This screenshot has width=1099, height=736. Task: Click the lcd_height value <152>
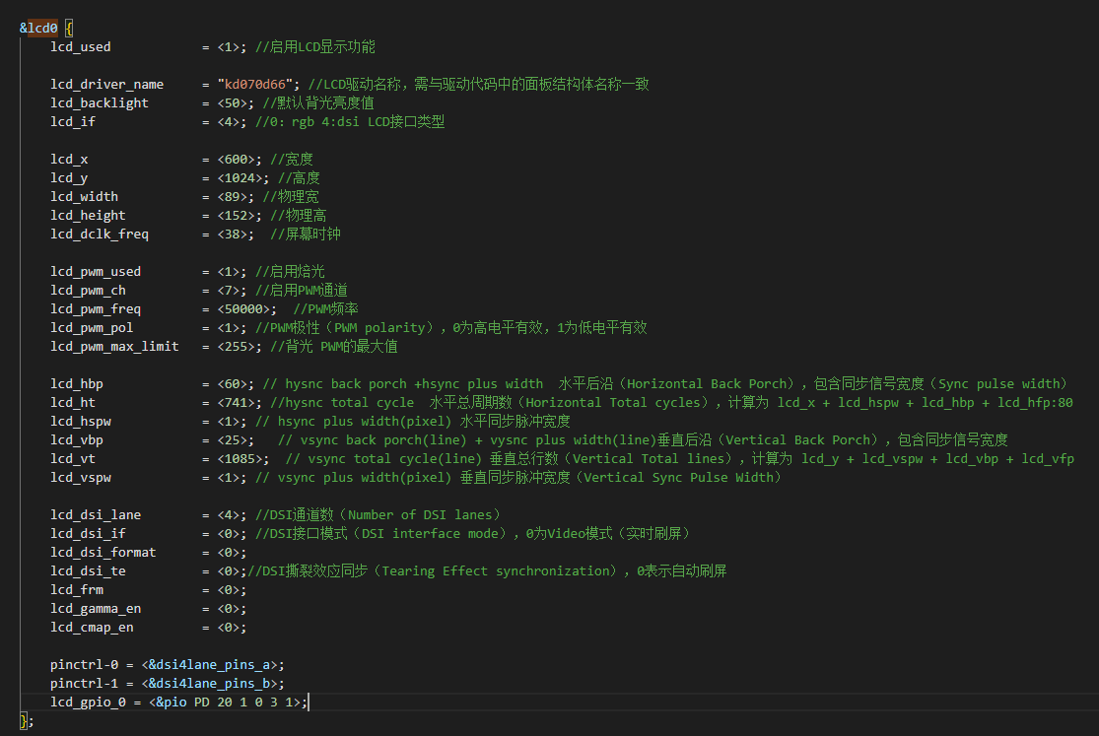(x=236, y=215)
